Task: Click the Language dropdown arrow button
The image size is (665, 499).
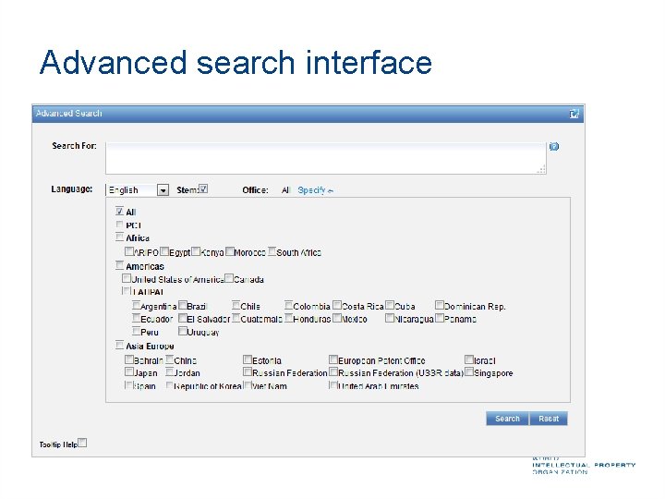Action: [163, 190]
